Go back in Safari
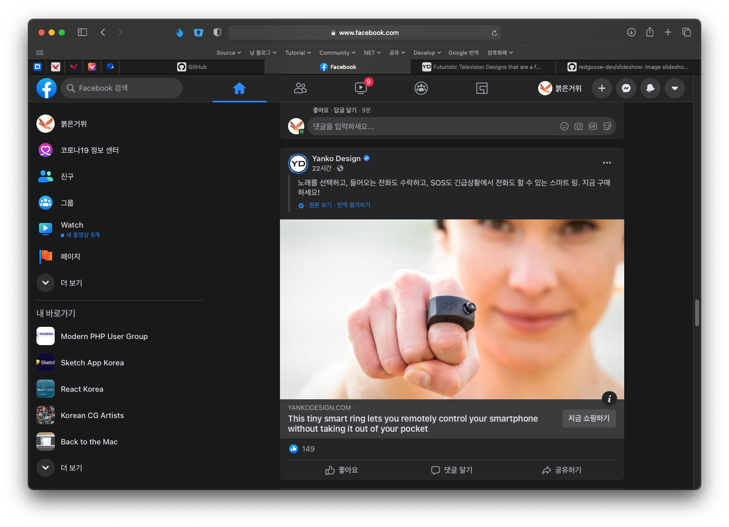Viewport: 729px width, 527px height. click(103, 32)
